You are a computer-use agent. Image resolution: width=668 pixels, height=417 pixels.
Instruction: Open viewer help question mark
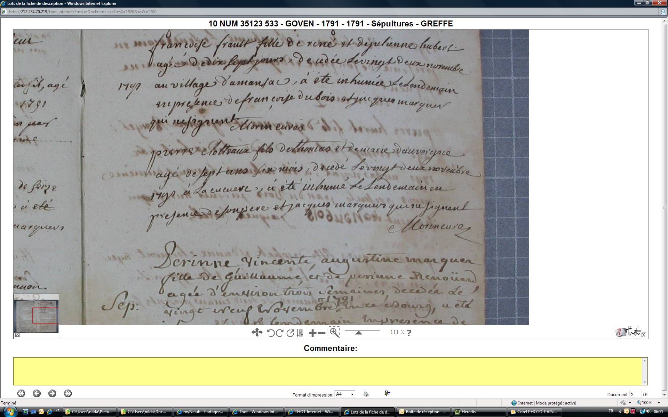click(x=409, y=333)
